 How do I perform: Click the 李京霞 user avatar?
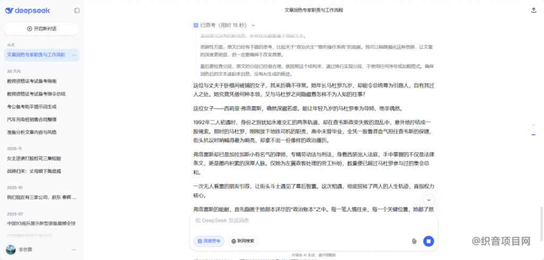pyautogui.click(x=11, y=249)
